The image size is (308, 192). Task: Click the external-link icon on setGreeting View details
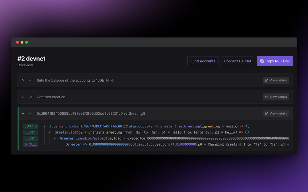click(x=266, y=113)
